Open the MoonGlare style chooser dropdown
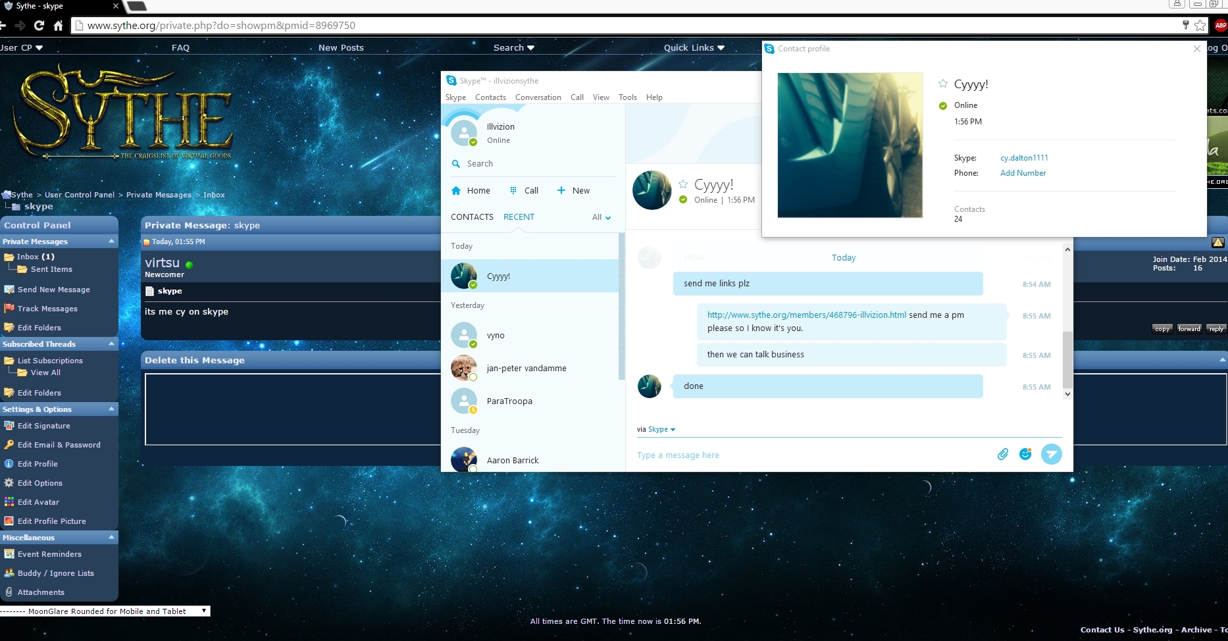The image size is (1228, 641). [105, 611]
